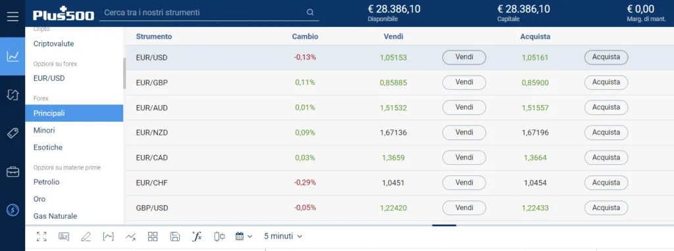The height and width of the screenshot is (251, 674).
Task: Click Acquista button for EUR/CAD
Action: pos(606,158)
